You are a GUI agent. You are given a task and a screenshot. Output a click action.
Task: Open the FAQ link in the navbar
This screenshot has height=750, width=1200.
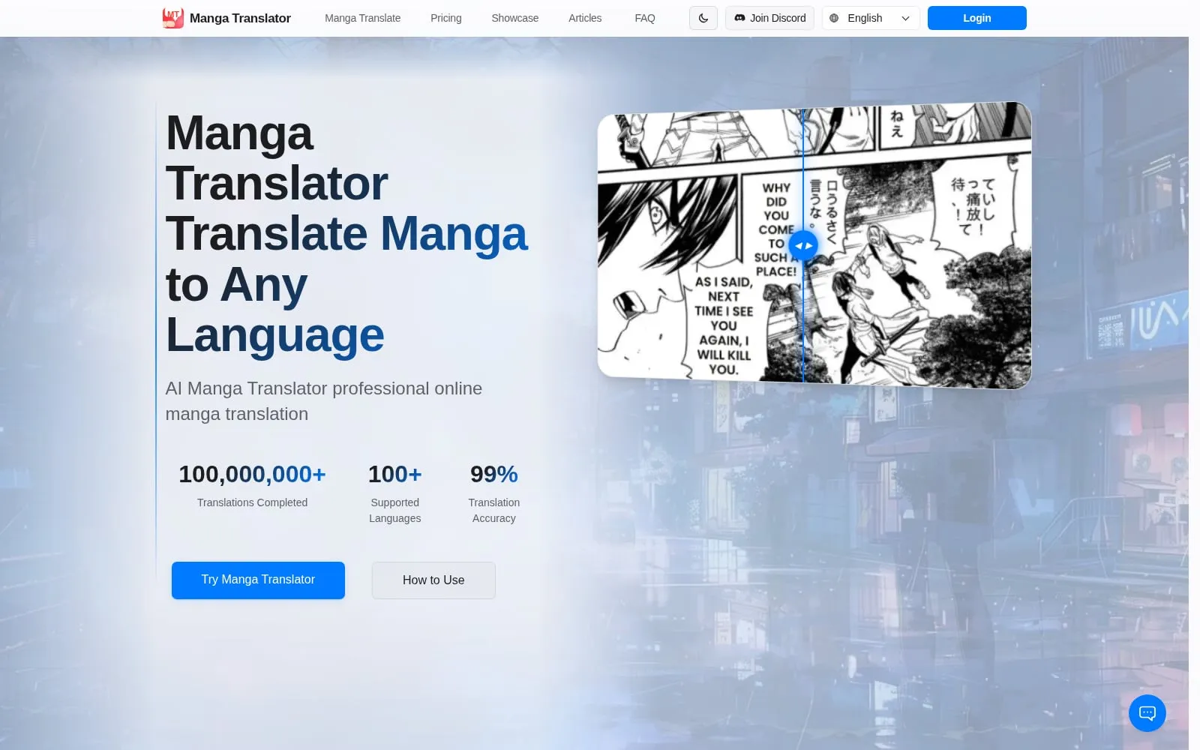(x=644, y=18)
